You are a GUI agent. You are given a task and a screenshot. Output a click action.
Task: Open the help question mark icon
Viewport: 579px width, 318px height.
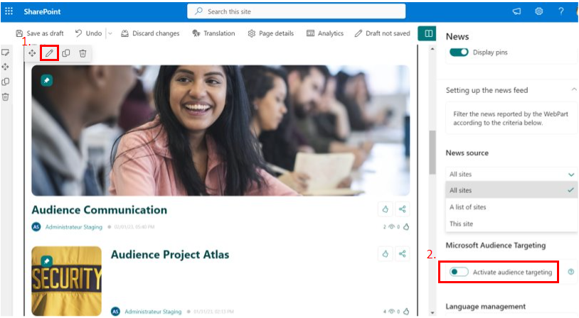pos(561,11)
